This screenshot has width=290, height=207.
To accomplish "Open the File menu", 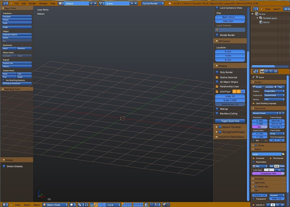I will pos(17,3).
